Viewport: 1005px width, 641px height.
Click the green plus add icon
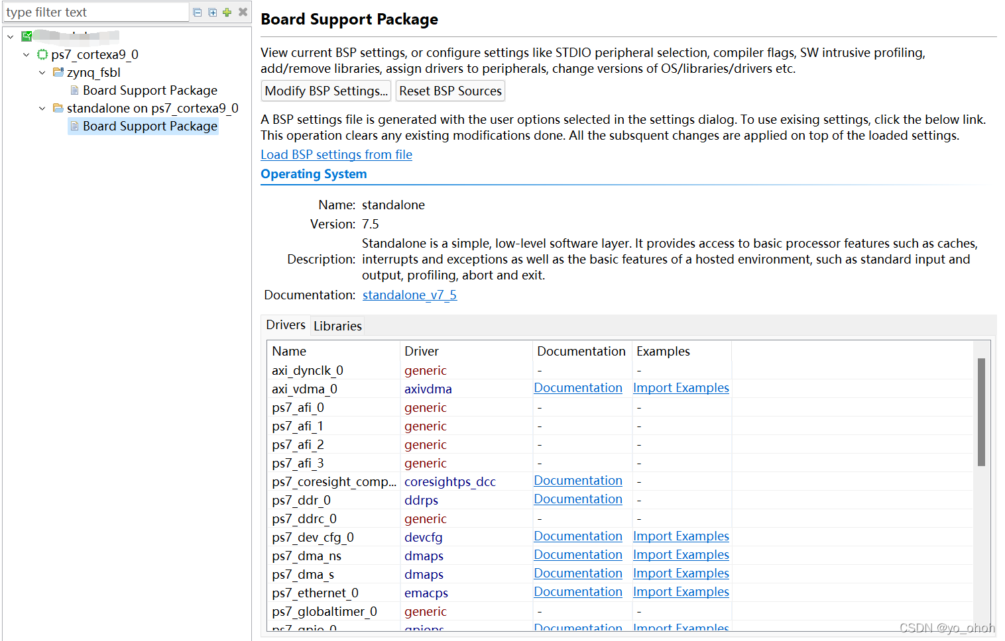click(227, 12)
